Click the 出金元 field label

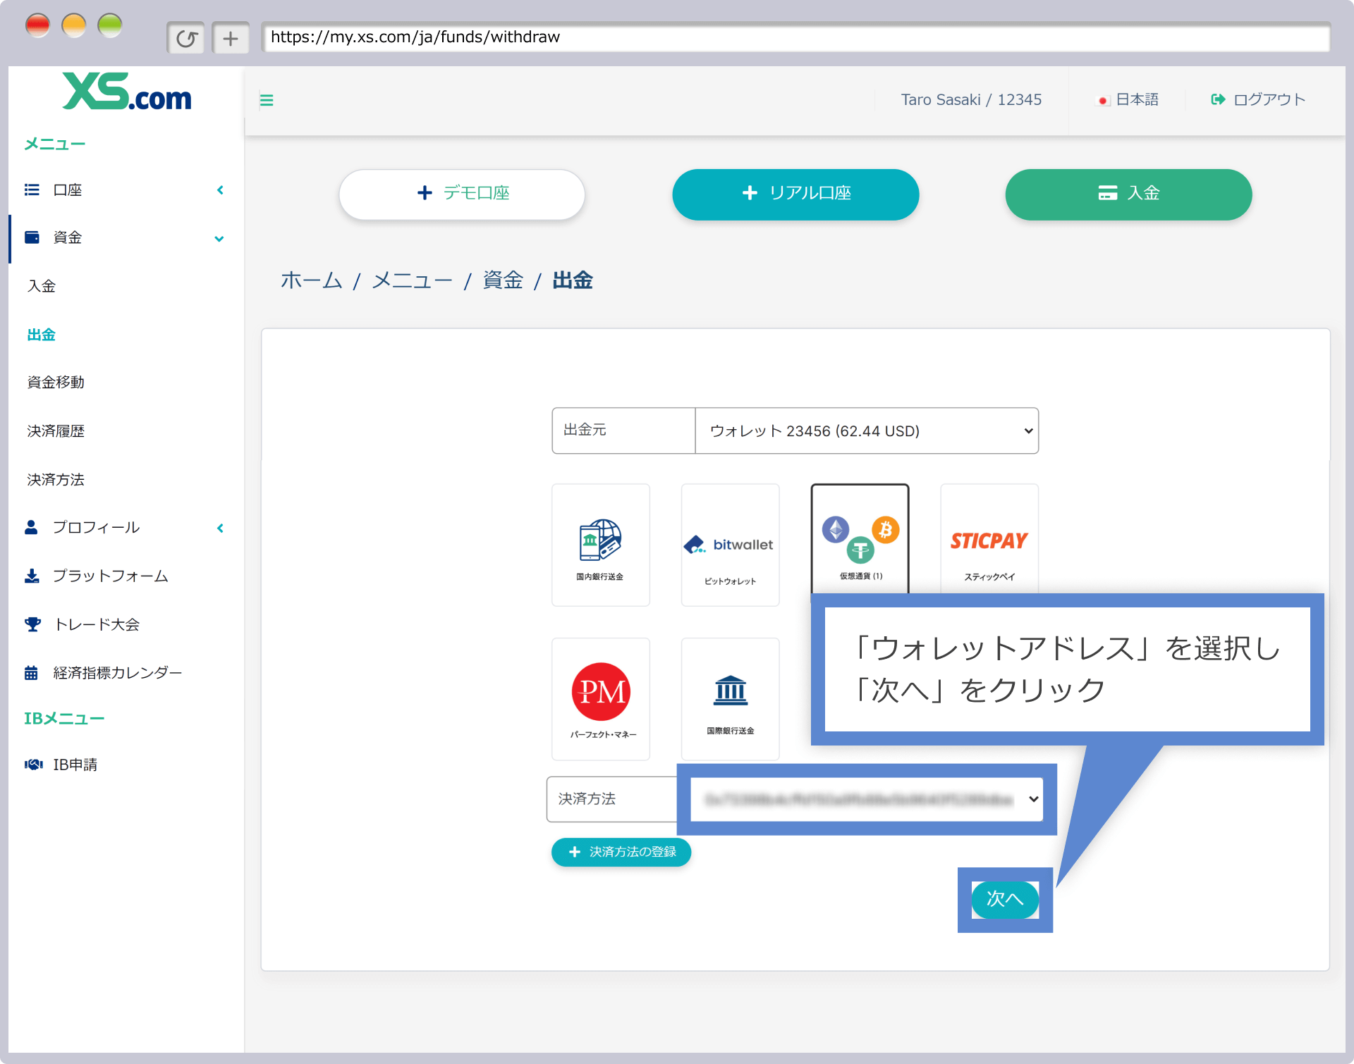coord(585,430)
